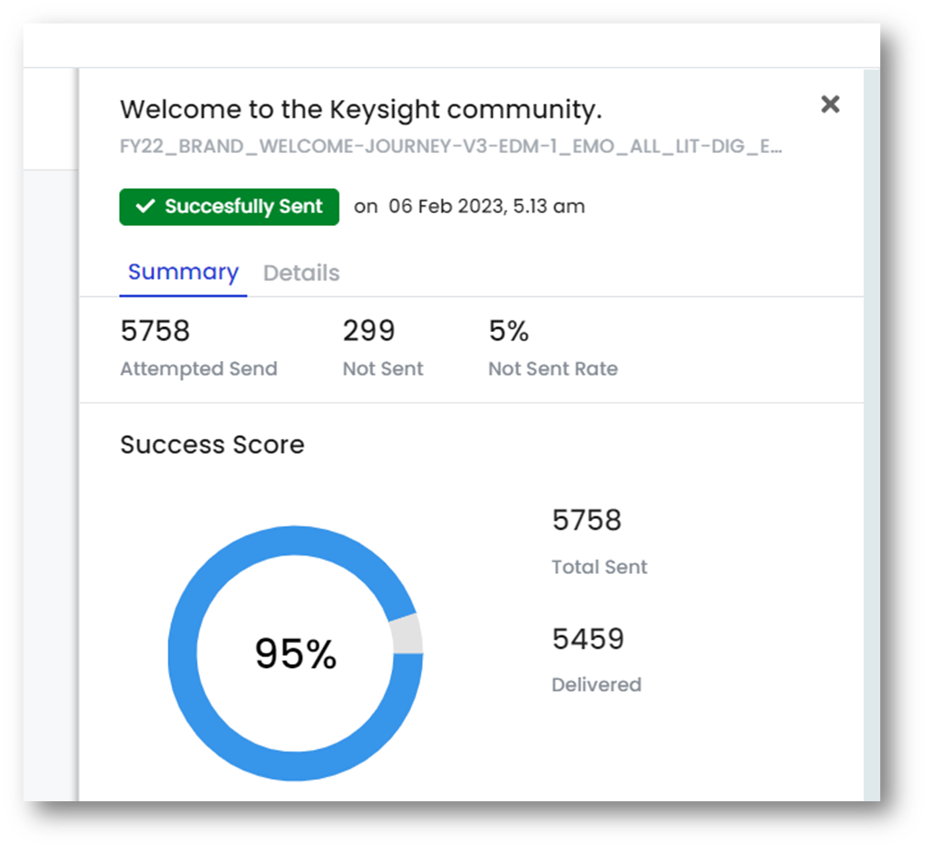
Task: Click the Success Score heading
Action: coord(212,444)
